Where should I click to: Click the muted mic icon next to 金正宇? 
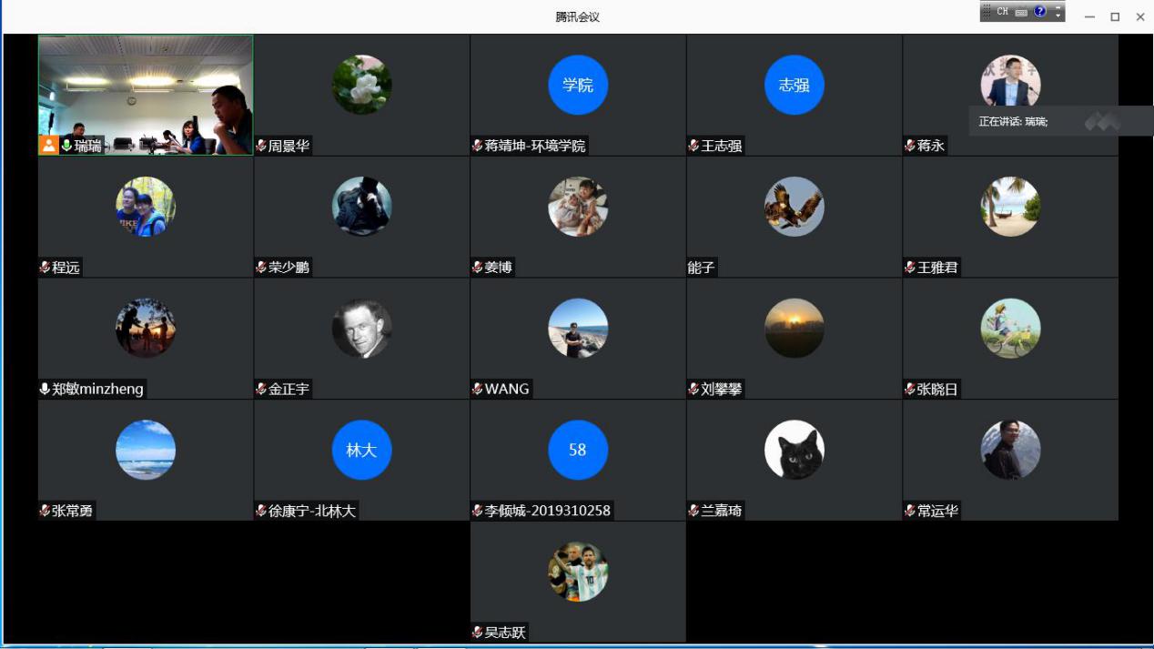tap(261, 390)
